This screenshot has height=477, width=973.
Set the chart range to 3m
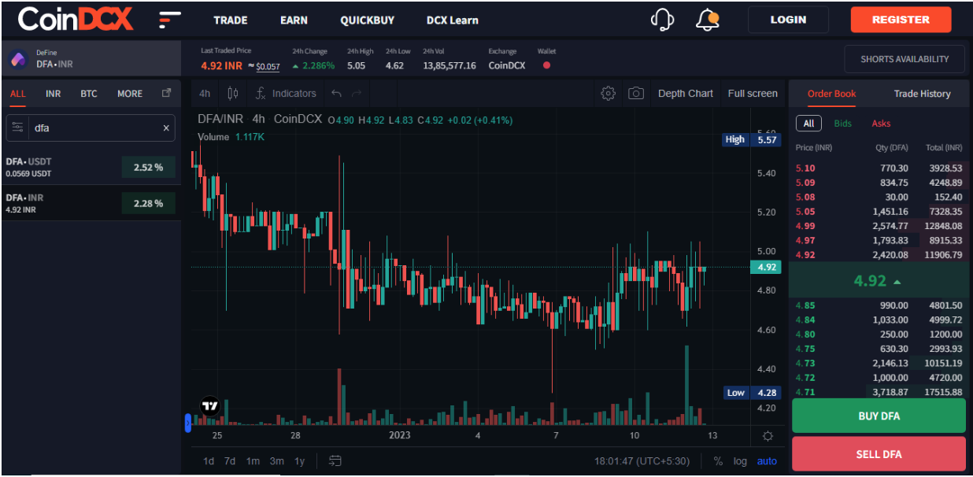276,460
